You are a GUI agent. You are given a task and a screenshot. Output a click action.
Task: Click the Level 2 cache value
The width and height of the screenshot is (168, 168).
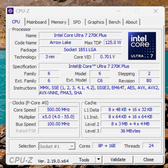pos(130,124)
